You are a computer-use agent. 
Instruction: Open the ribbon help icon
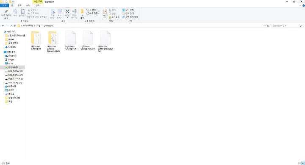pos(304,6)
